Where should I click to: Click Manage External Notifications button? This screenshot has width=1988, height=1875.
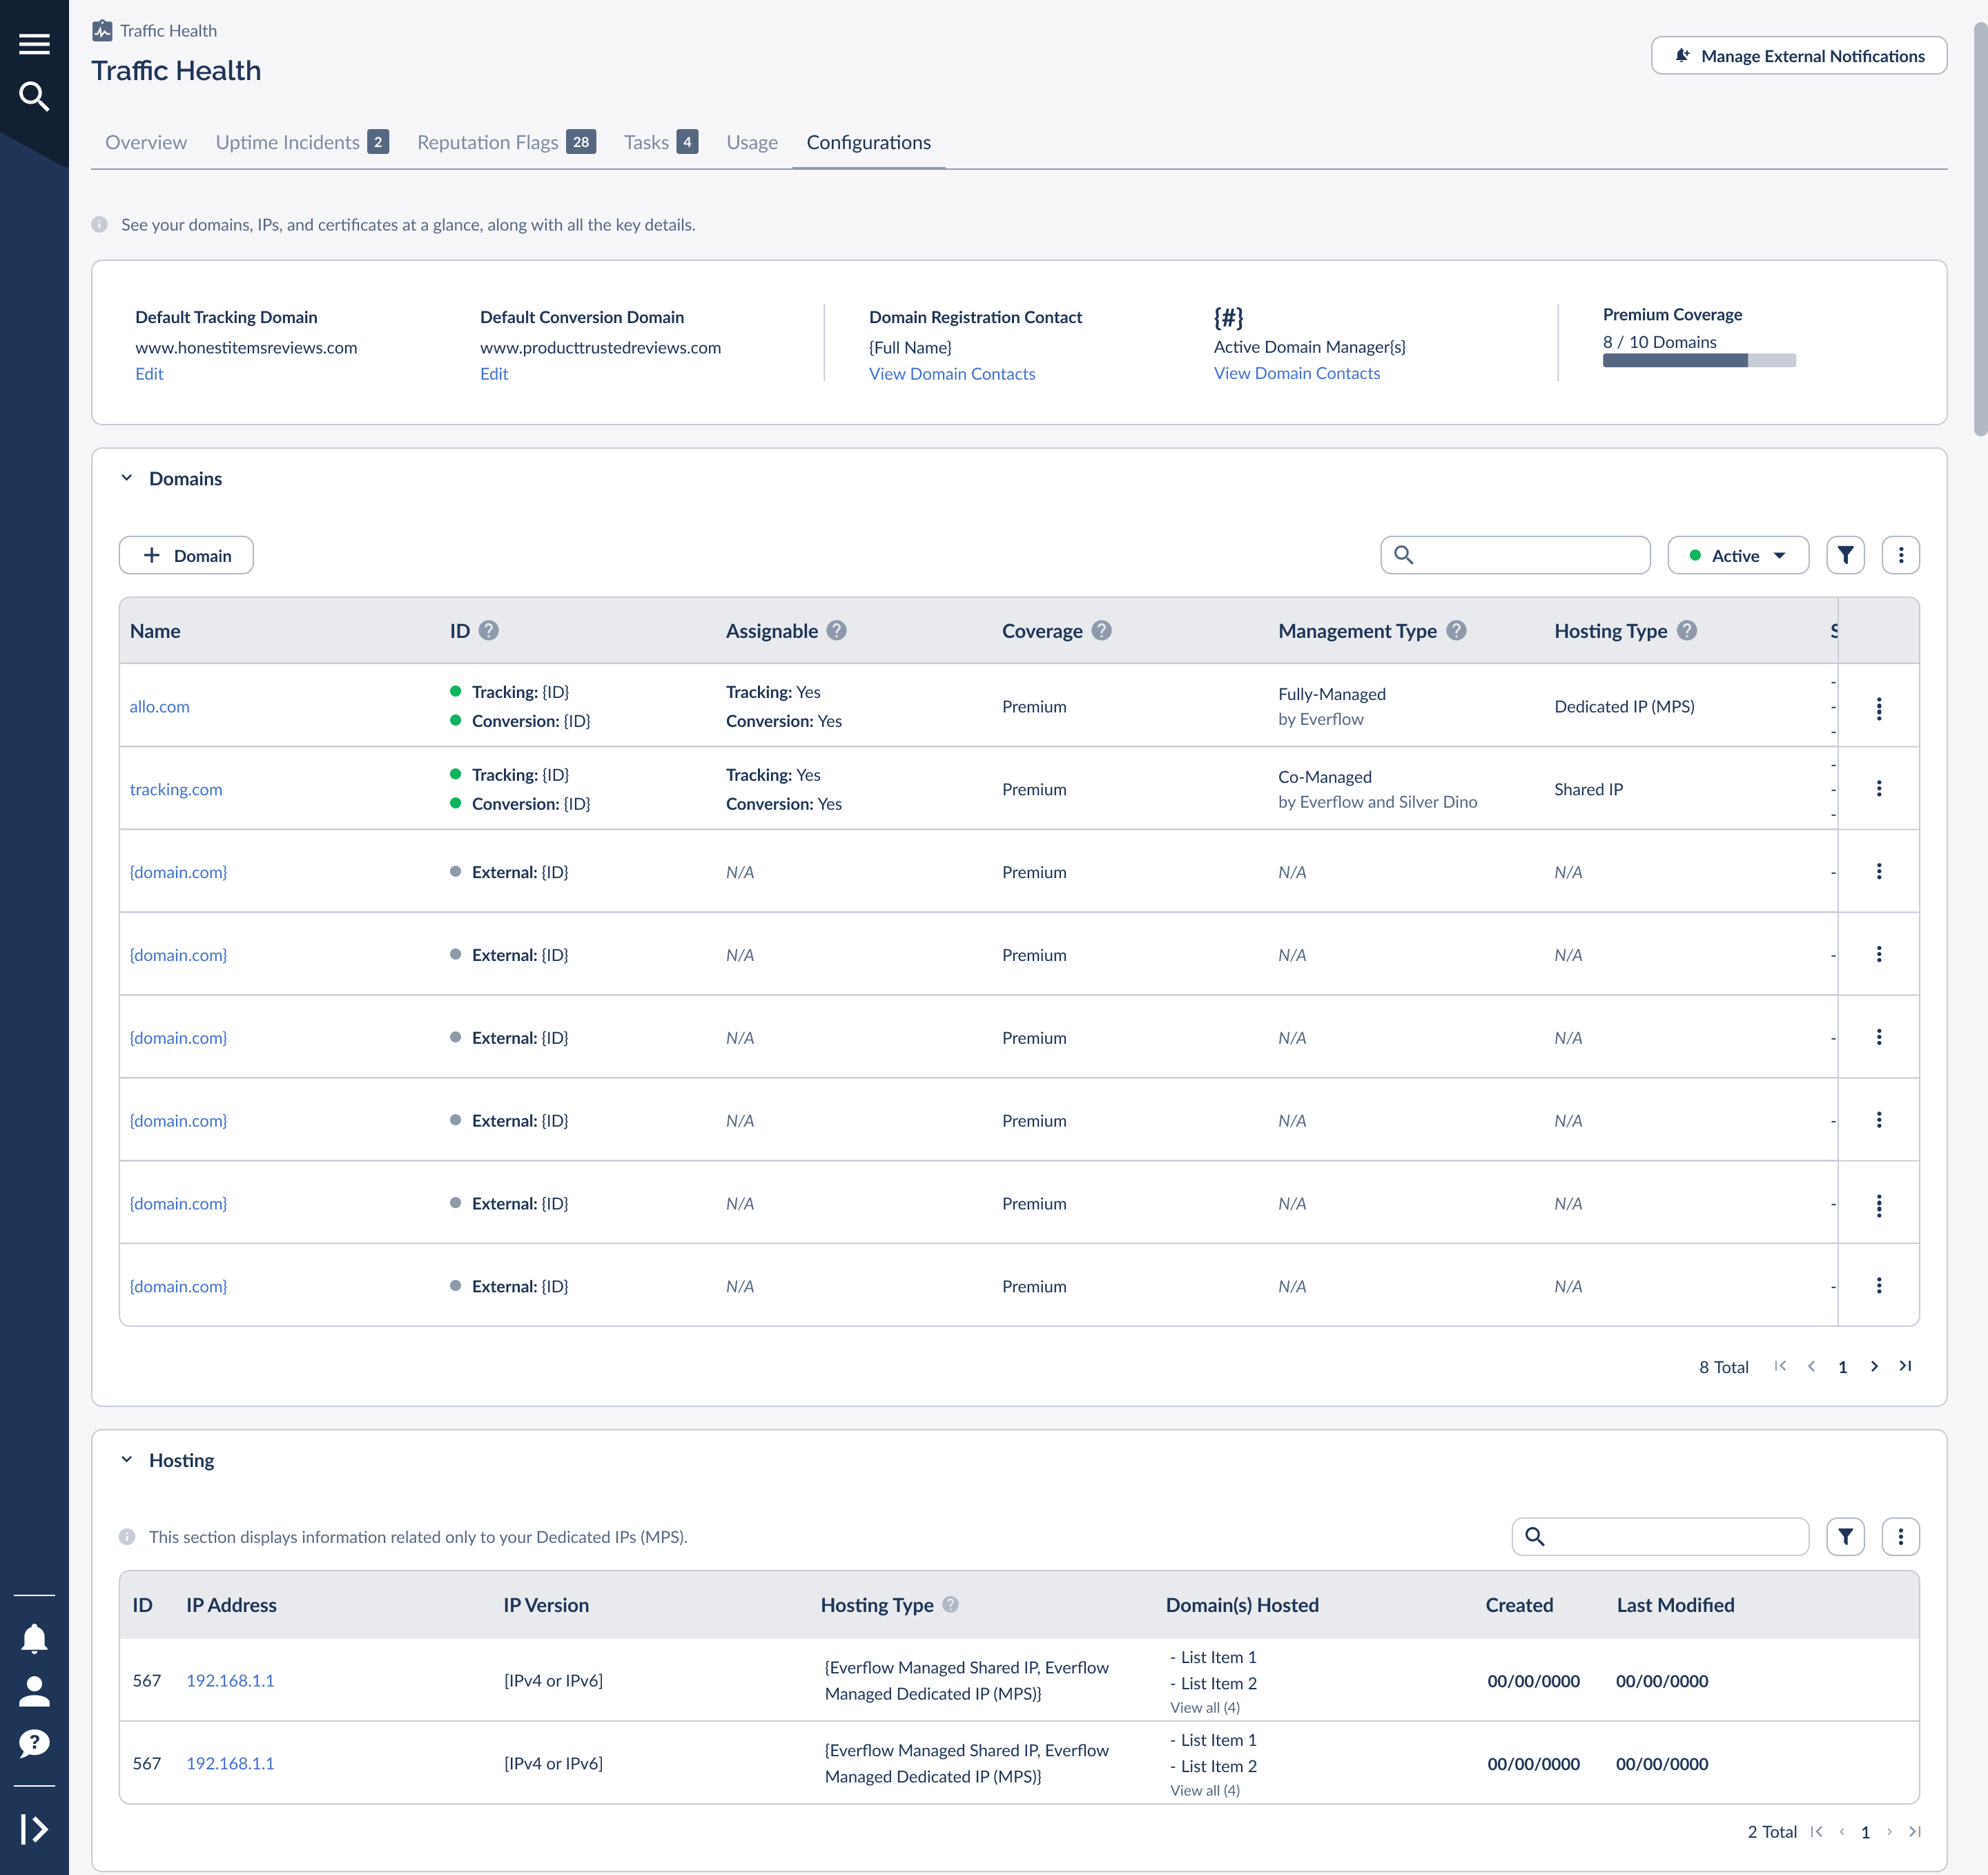(x=1798, y=56)
